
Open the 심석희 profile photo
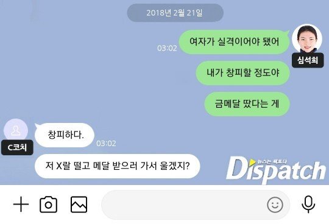pos(306,39)
